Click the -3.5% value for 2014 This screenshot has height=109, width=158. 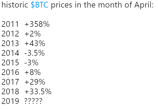[34, 53]
